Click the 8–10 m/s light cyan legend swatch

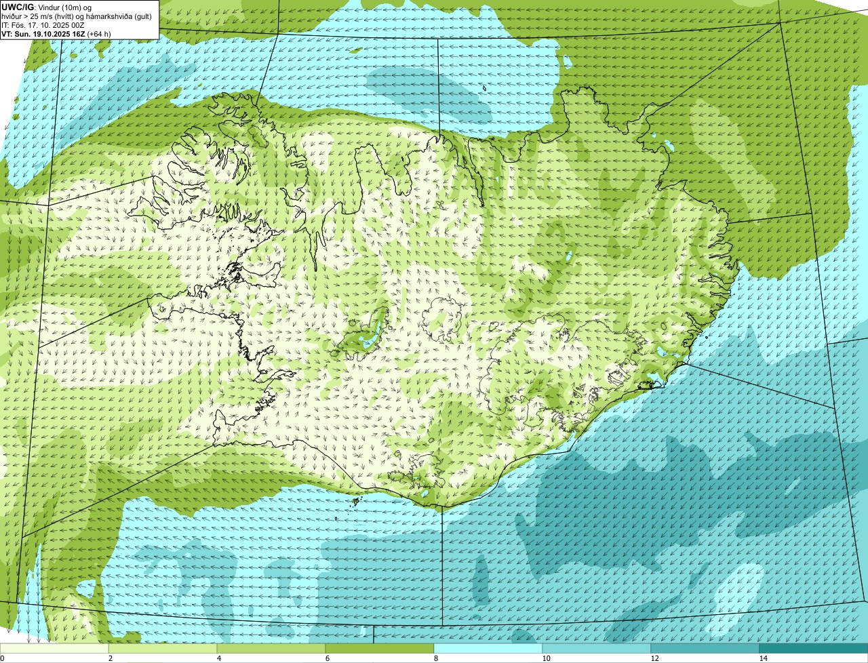(488, 648)
